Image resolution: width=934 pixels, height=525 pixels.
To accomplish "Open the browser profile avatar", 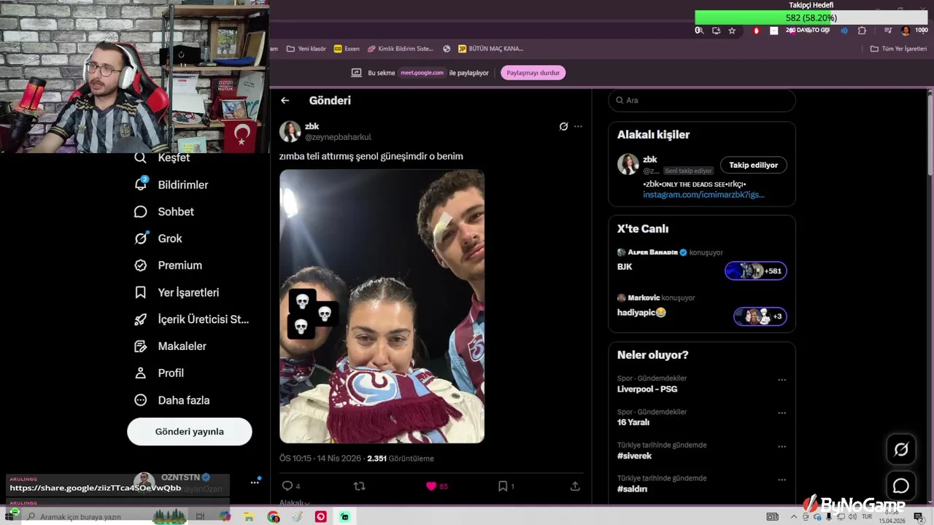I will [x=906, y=31].
